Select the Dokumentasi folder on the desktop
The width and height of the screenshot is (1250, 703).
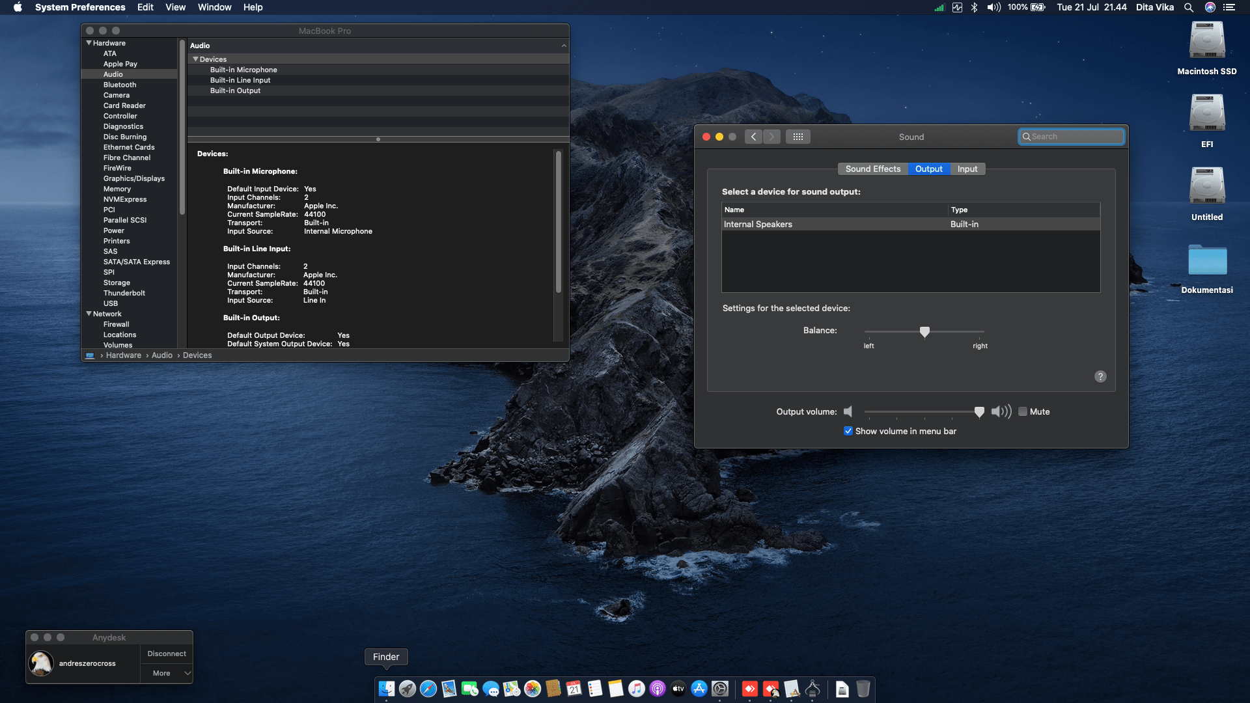click(x=1207, y=268)
